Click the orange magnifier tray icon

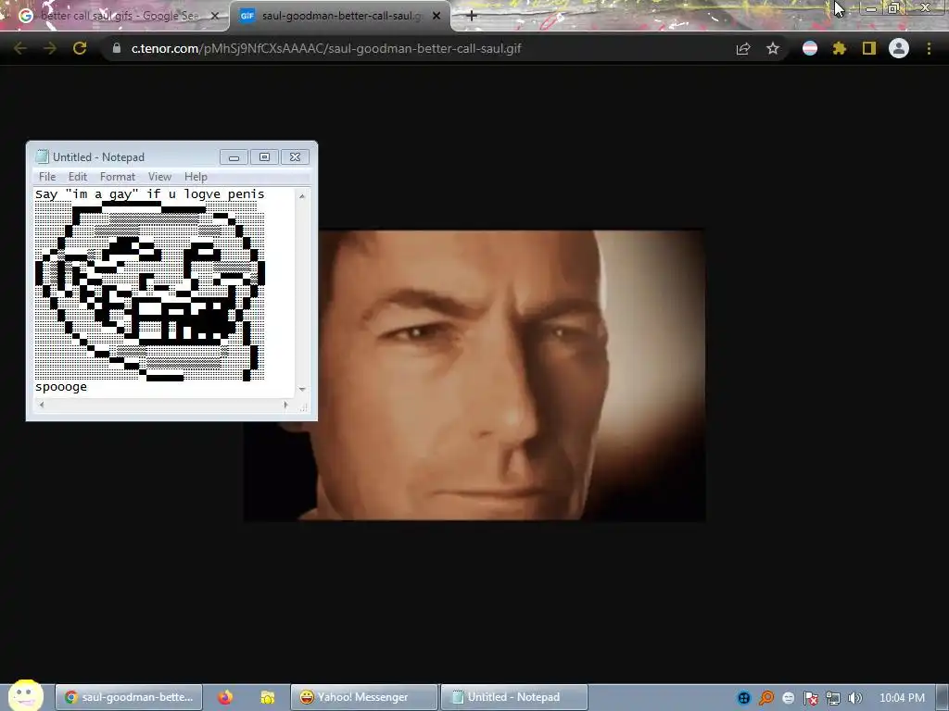766,698
